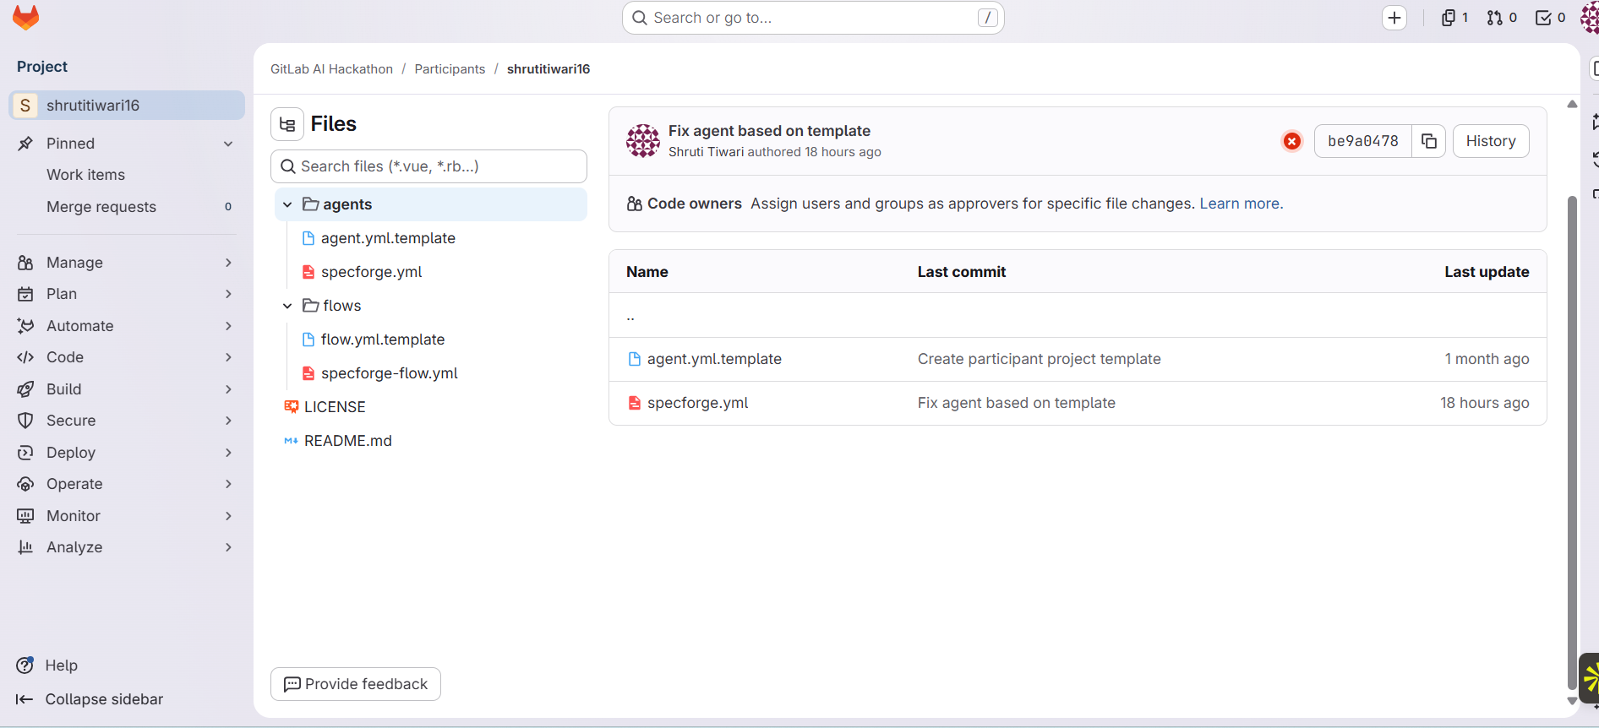The width and height of the screenshot is (1599, 728).
Task: Collapse the Pinned section
Action: pyautogui.click(x=228, y=144)
